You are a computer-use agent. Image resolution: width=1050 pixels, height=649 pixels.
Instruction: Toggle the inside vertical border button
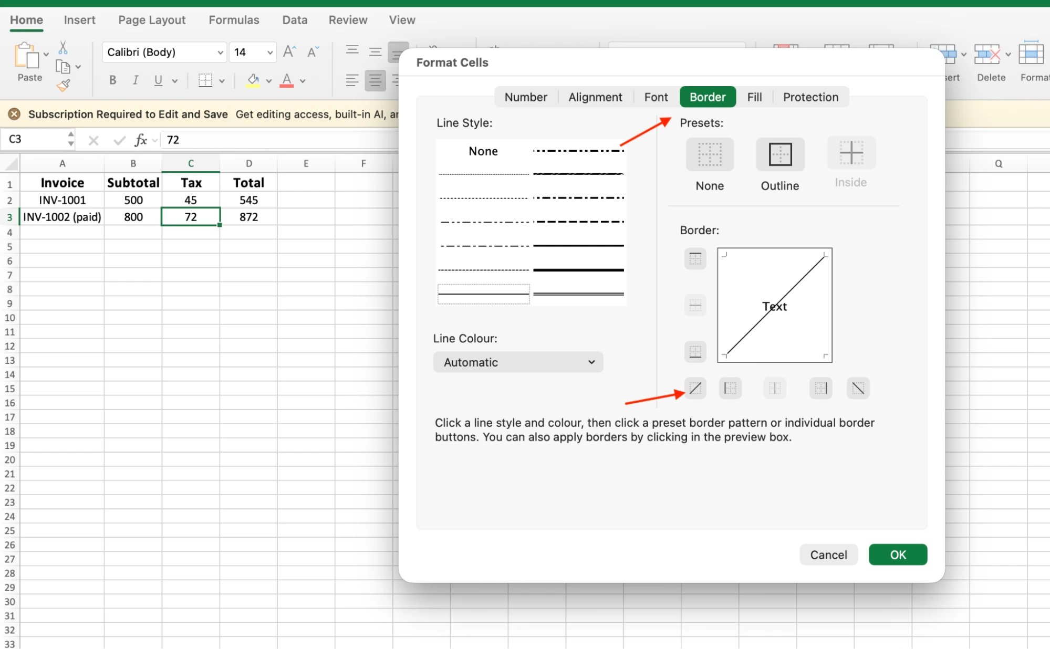pyautogui.click(x=775, y=389)
